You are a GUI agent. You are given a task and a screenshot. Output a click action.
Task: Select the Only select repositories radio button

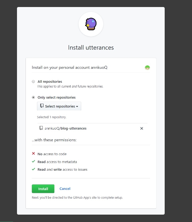[33, 98]
